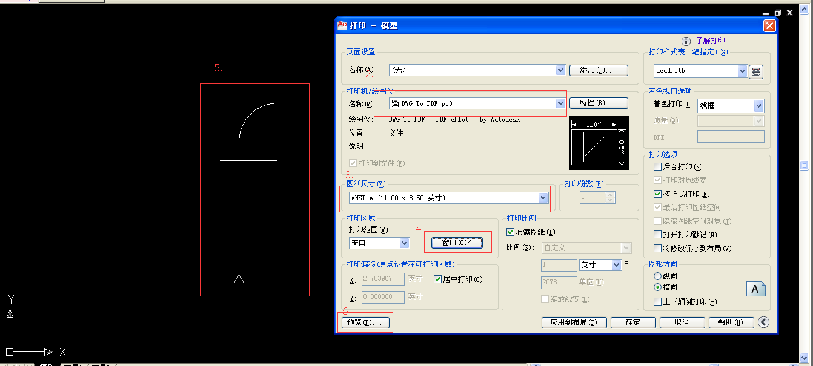Open the 英寸 unit dropdown

[x=617, y=265]
